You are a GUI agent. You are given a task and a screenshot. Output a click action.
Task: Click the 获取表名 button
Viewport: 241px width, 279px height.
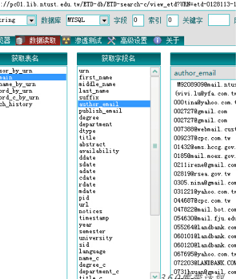pos(34,58)
